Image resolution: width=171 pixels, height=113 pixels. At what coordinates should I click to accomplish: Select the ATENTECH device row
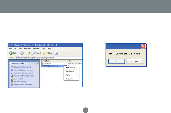[x=61, y=64]
